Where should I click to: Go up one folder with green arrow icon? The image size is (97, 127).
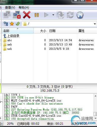point(18,24)
